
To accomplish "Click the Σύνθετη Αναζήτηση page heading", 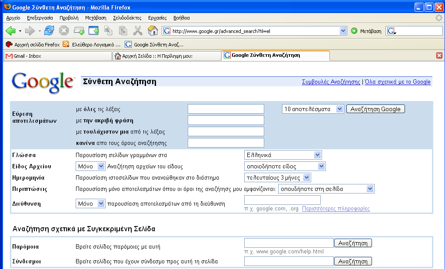I will 120,82.
